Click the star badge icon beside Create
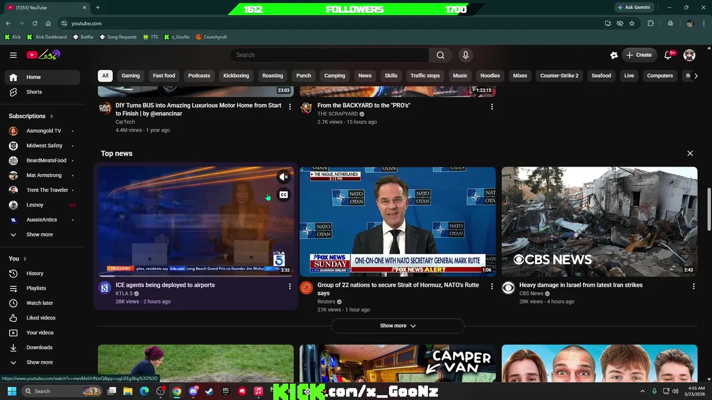This screenshot has width=712, height=400. coord(614,55)
